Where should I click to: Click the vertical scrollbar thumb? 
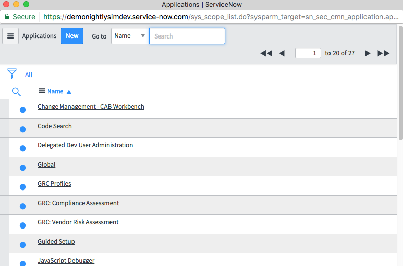coord(400,83)
